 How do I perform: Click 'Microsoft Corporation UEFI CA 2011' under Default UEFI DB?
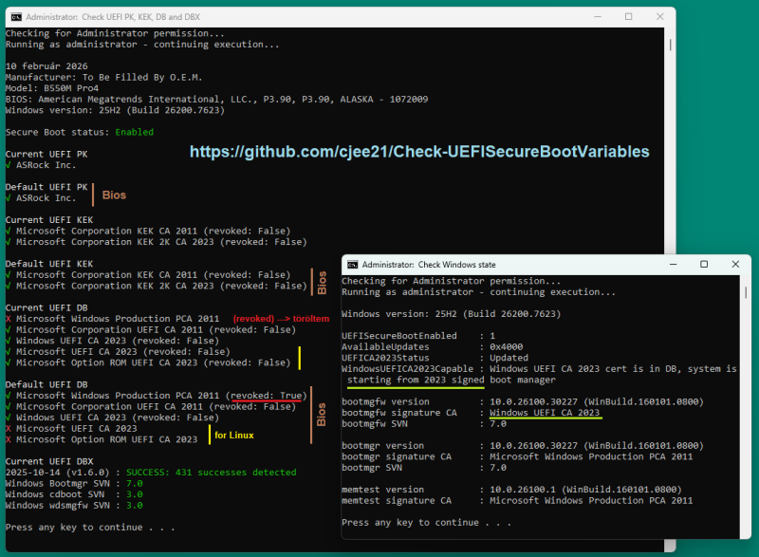point(156,407)
